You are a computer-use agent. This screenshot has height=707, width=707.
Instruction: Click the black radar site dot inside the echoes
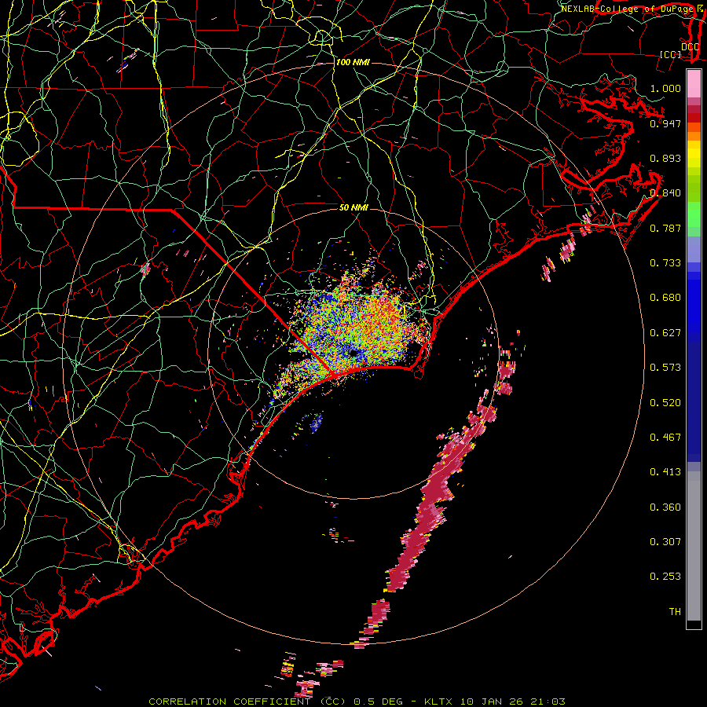(x=353, y=353)
